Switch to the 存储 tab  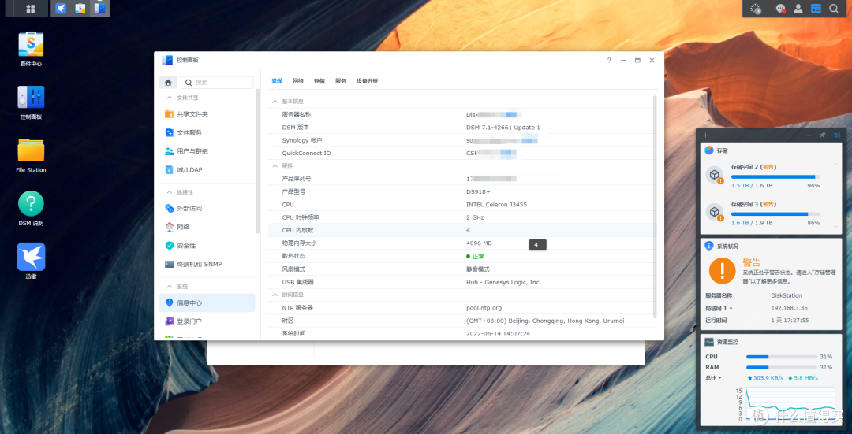coord(319,81)
